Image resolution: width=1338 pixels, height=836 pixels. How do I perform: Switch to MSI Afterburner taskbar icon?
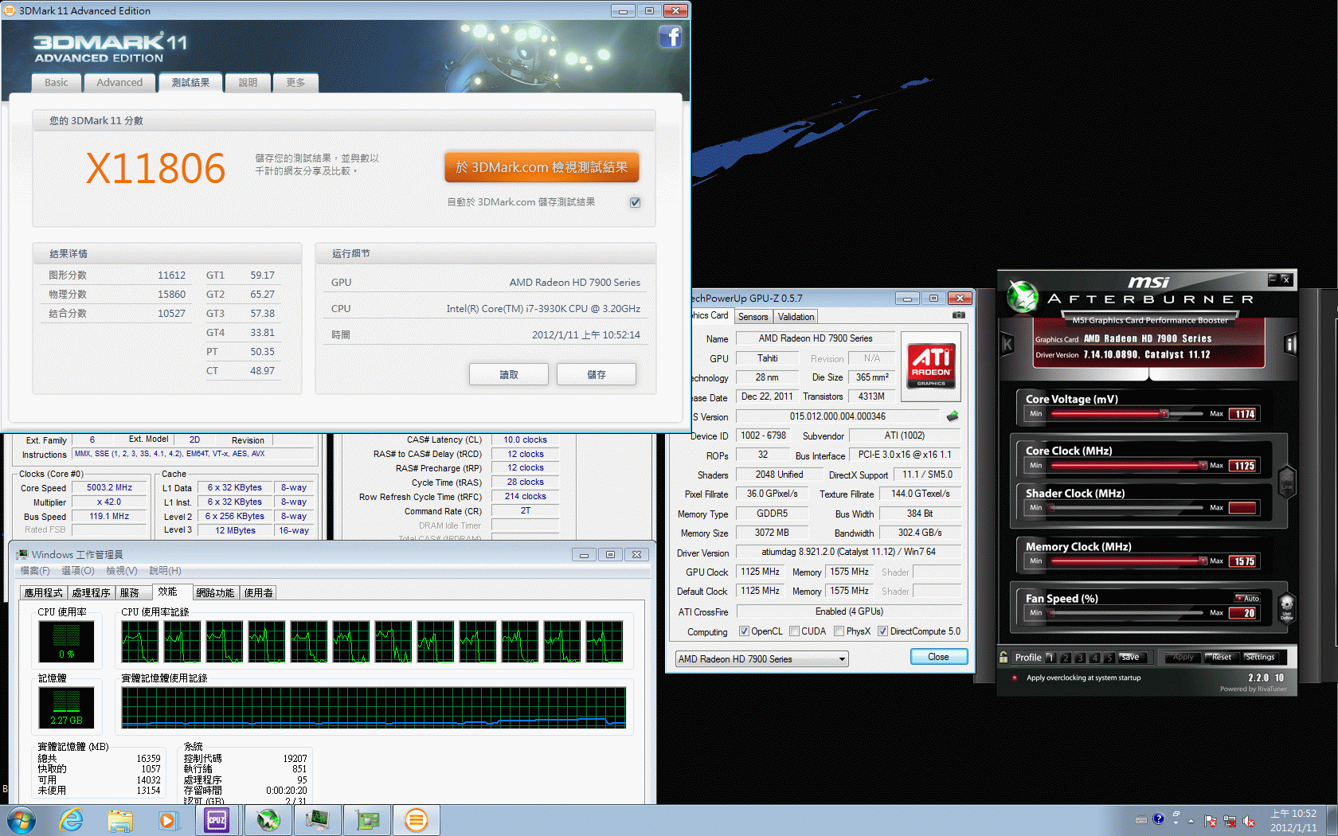pyautogui.click(x=268, y=820)
